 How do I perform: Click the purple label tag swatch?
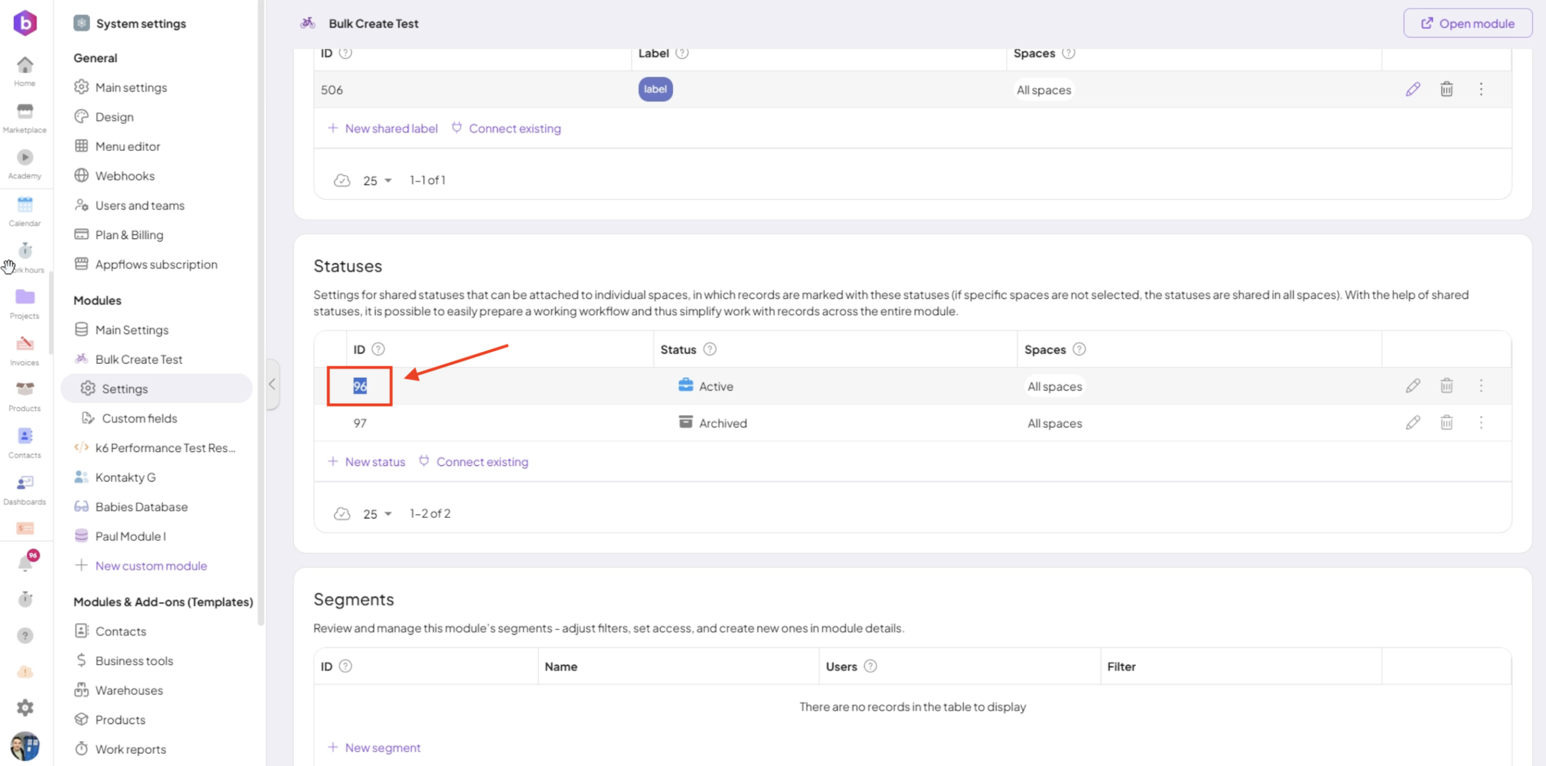[x=655, y=89]
